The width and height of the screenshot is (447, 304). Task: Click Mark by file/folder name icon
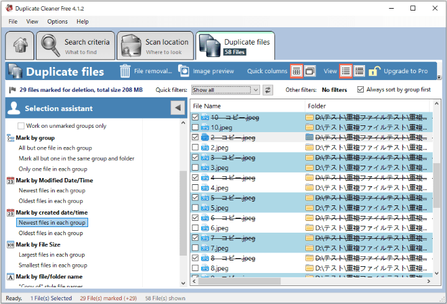(11, 277)
